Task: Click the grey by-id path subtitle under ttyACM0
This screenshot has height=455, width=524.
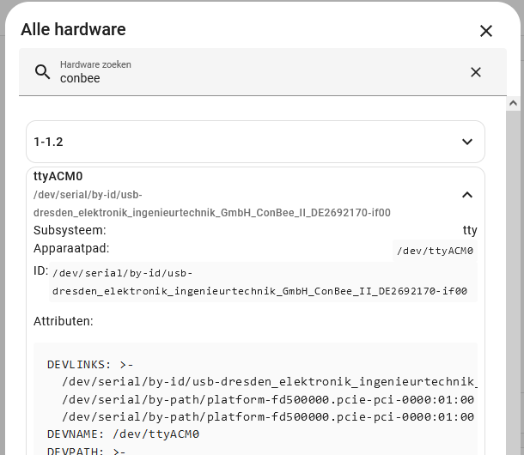Action: coord(212,203)
